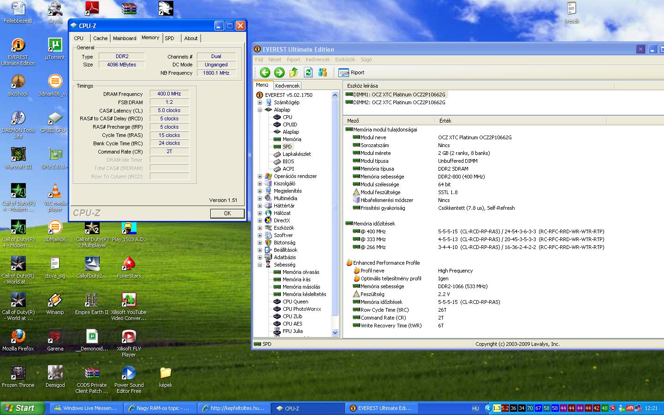This screenshot has width=664, height=415.
Task: Click the EVEREST back arrow button
Action: [265, 72]
